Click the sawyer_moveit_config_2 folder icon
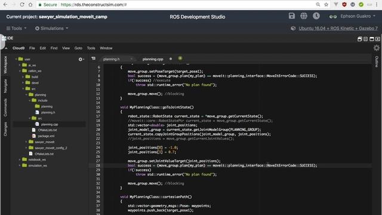The width and height of the screenshot is (382, 215). pos(31,148)
